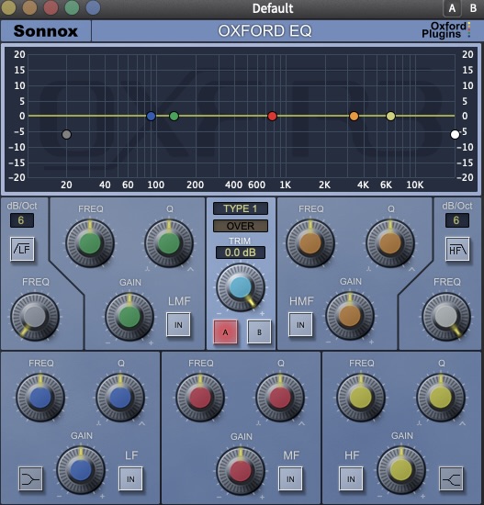This screenshot has height=505, width=484.
Task: Click the red MF Q knob
Action: pos(280,398)
